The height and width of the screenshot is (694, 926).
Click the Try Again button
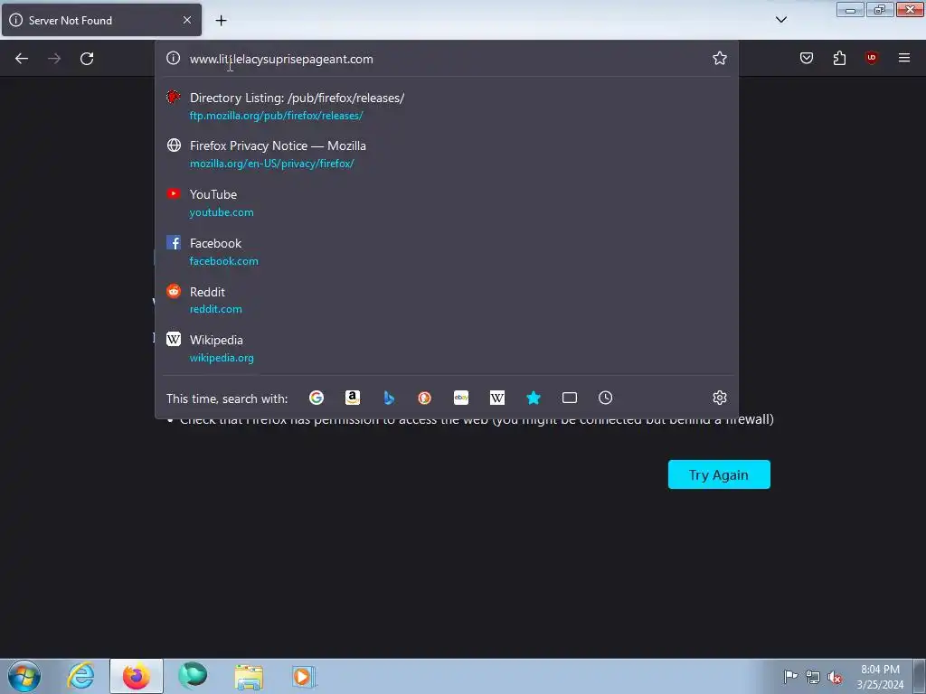719,474
